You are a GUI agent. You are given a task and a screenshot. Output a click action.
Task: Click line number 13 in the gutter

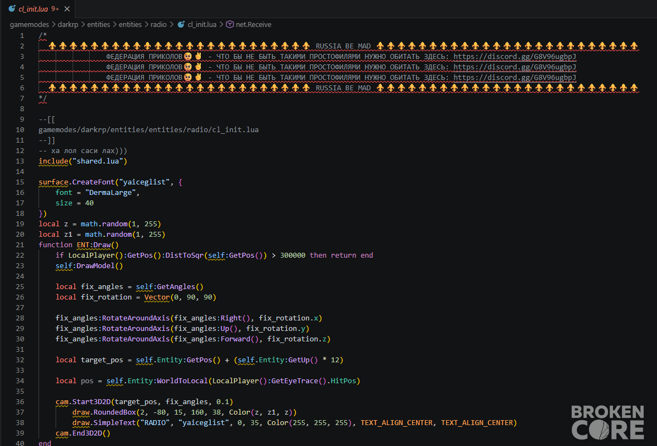20,161
